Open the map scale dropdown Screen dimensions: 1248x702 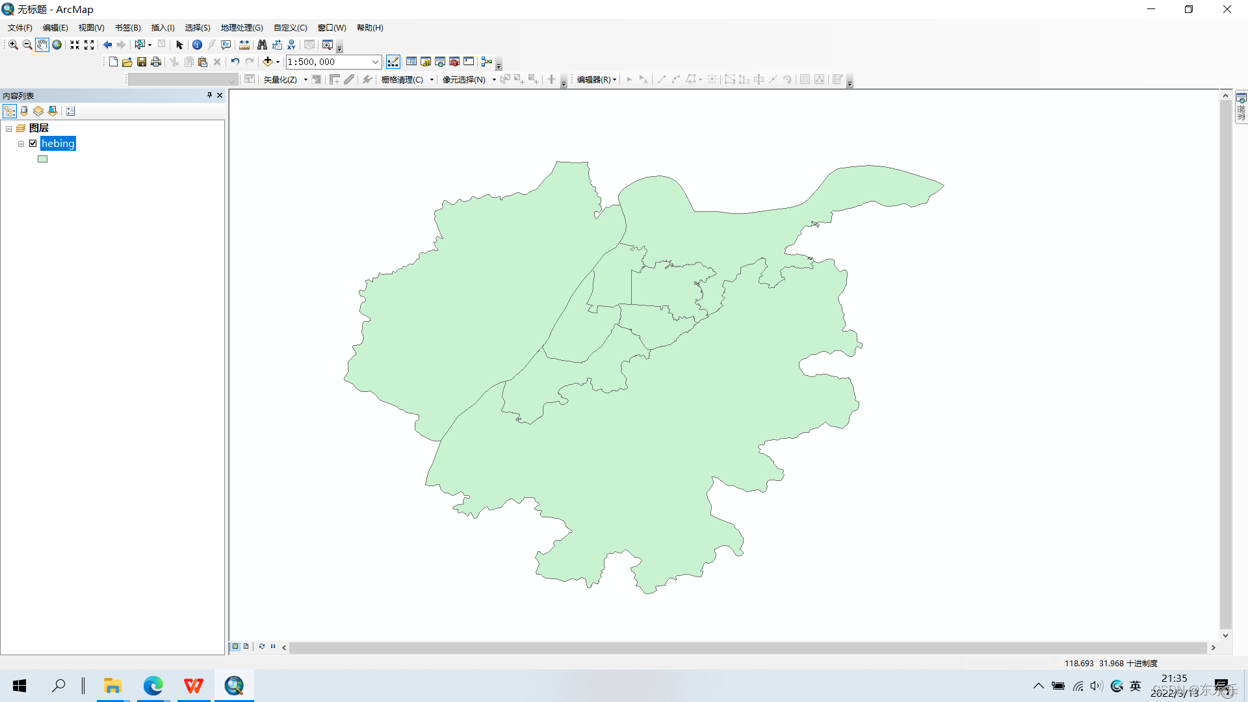(x=375, y=62)
